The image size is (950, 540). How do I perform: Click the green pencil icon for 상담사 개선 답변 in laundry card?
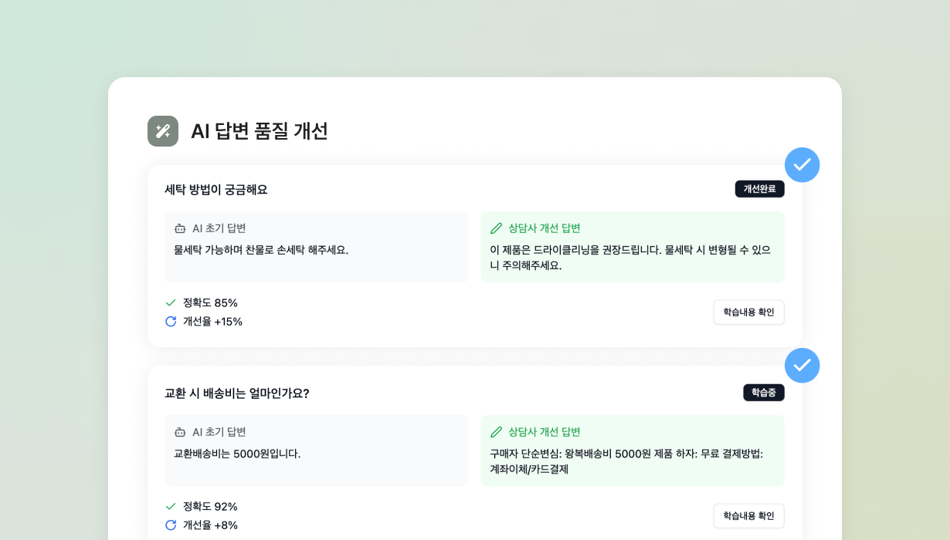coord(495,228)
